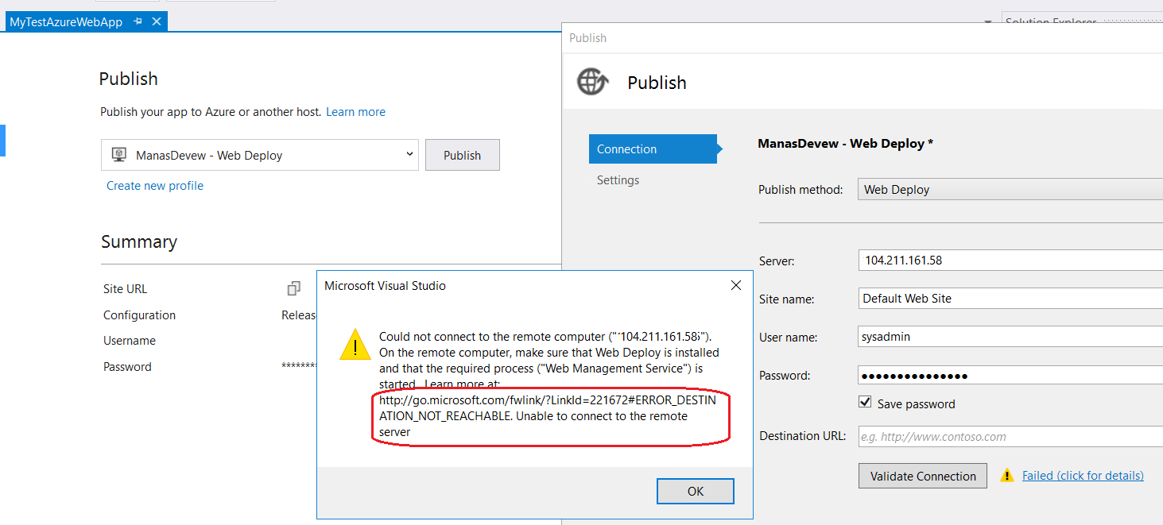Image resolution: width=1163 pixels, height=525 pixels.
Task: Click the Server input field
Action: coord(1010,260)
